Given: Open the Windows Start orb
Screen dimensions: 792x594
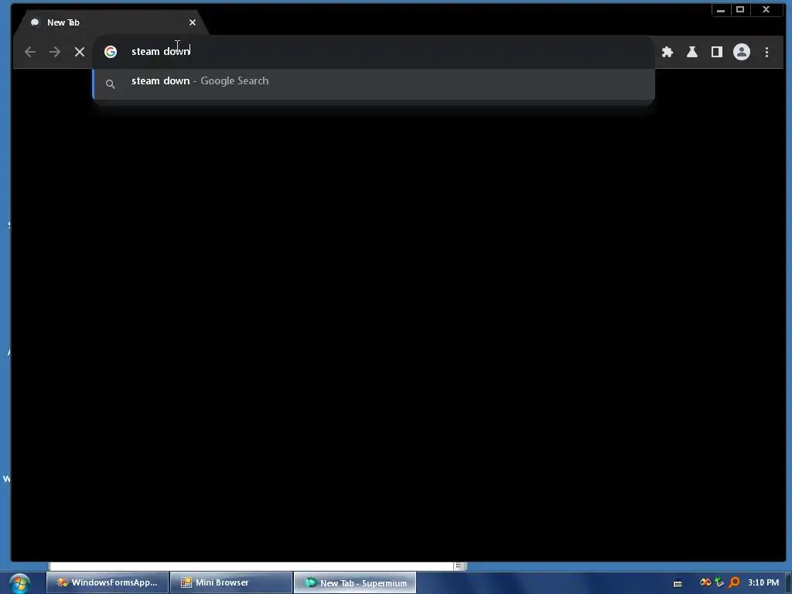Looking at the screenshot, I should (x=19, y=583).
